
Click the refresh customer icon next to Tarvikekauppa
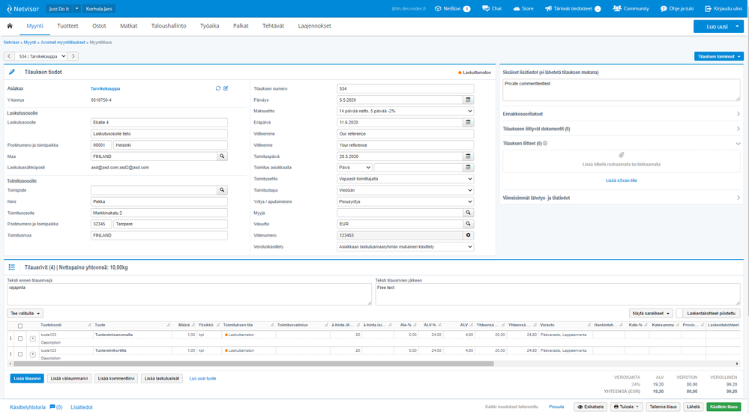(218, 88)
